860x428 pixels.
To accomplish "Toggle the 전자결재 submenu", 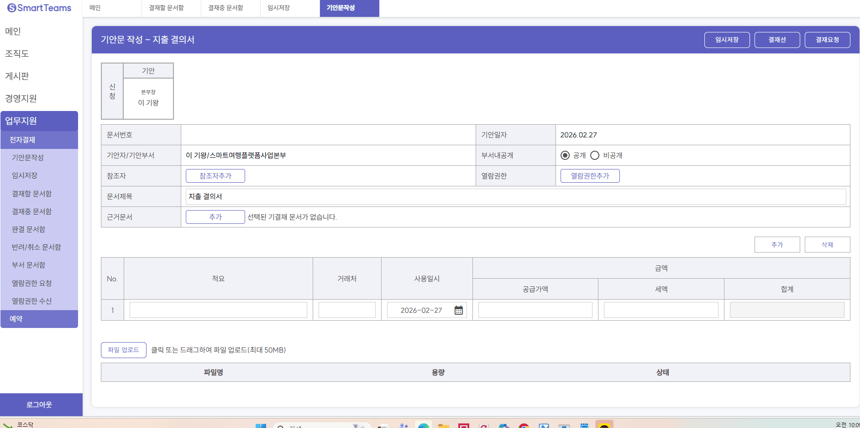I will 39,140.
